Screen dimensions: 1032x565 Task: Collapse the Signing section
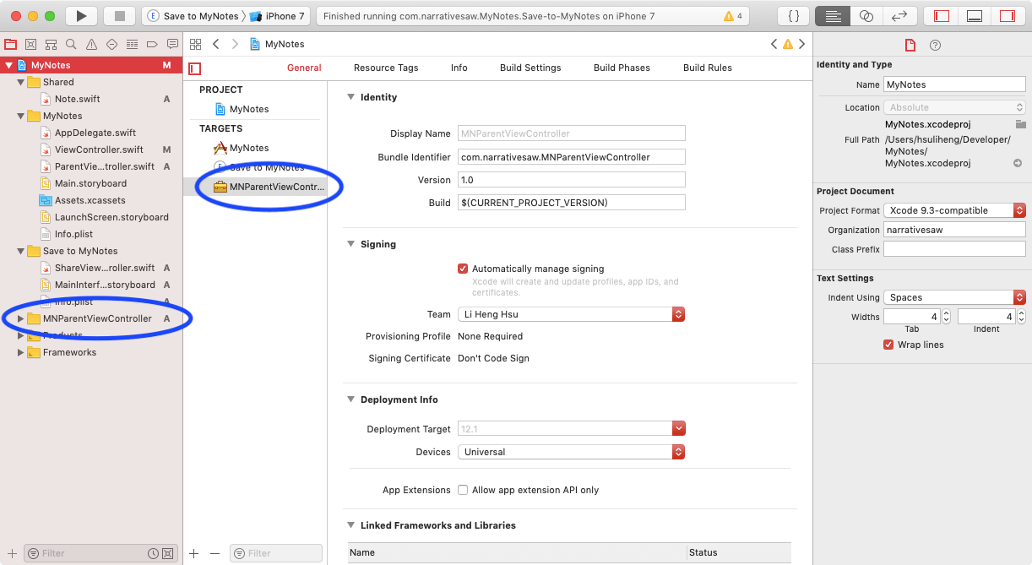pyautogui.click(x=351, y=244)
